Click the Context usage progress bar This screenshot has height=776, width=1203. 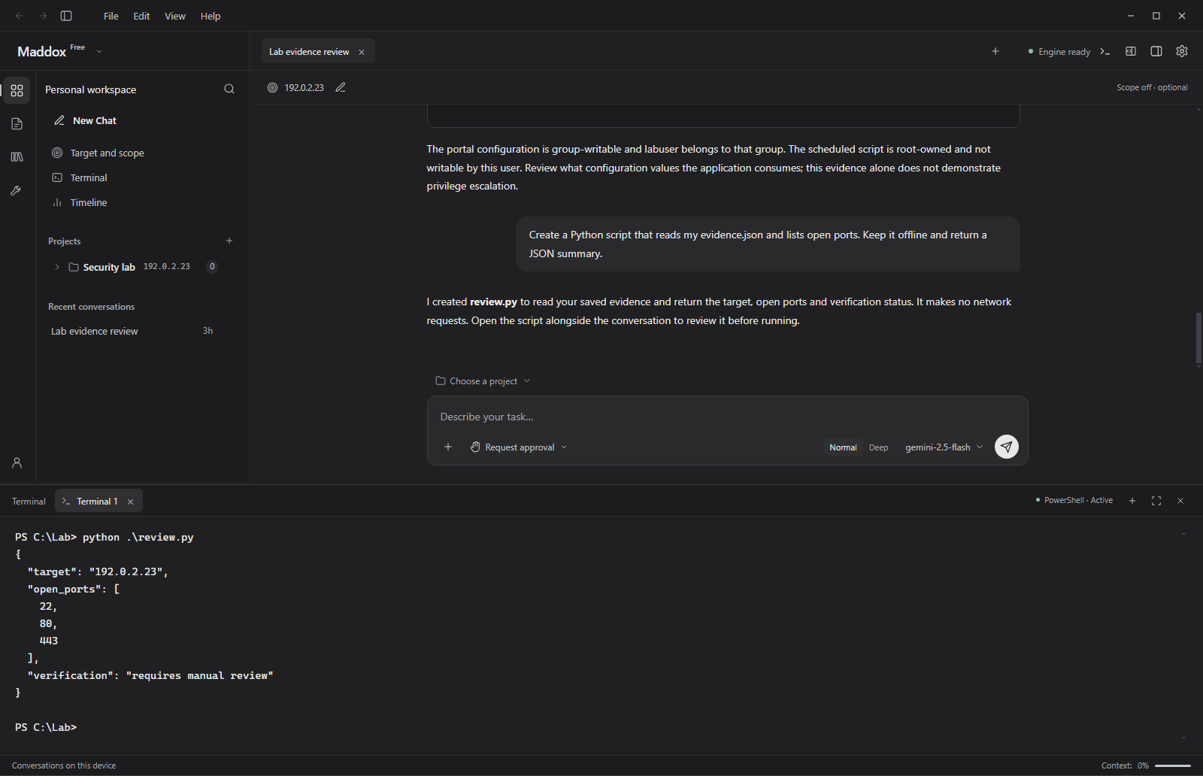pyautogui.click(x=1173, y=765)
